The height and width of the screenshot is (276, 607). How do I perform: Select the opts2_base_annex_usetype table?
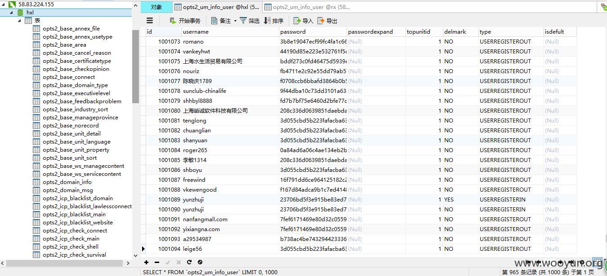77,37
